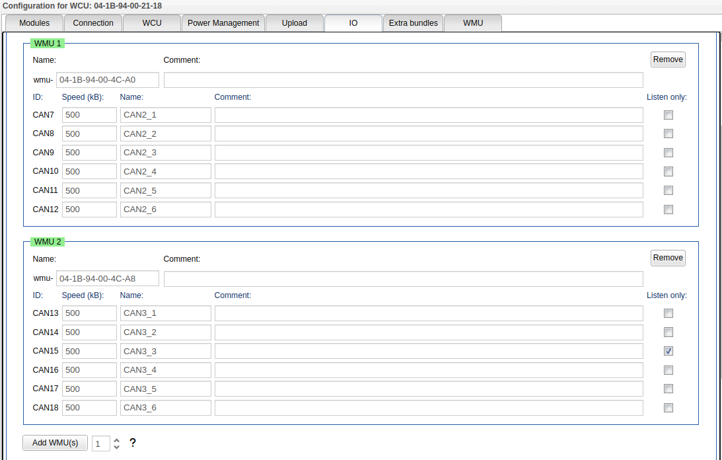Edit the CAN8 speed field

click(89, 134)
